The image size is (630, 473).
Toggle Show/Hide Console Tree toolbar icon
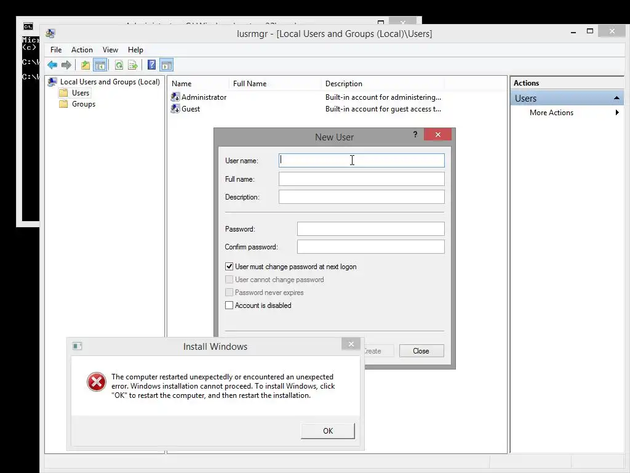(100, 65)
